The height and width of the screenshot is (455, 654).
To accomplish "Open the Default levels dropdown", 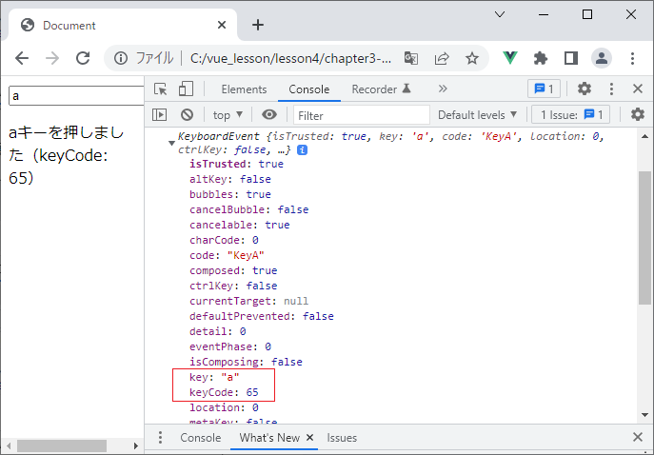I will [477, 114].
